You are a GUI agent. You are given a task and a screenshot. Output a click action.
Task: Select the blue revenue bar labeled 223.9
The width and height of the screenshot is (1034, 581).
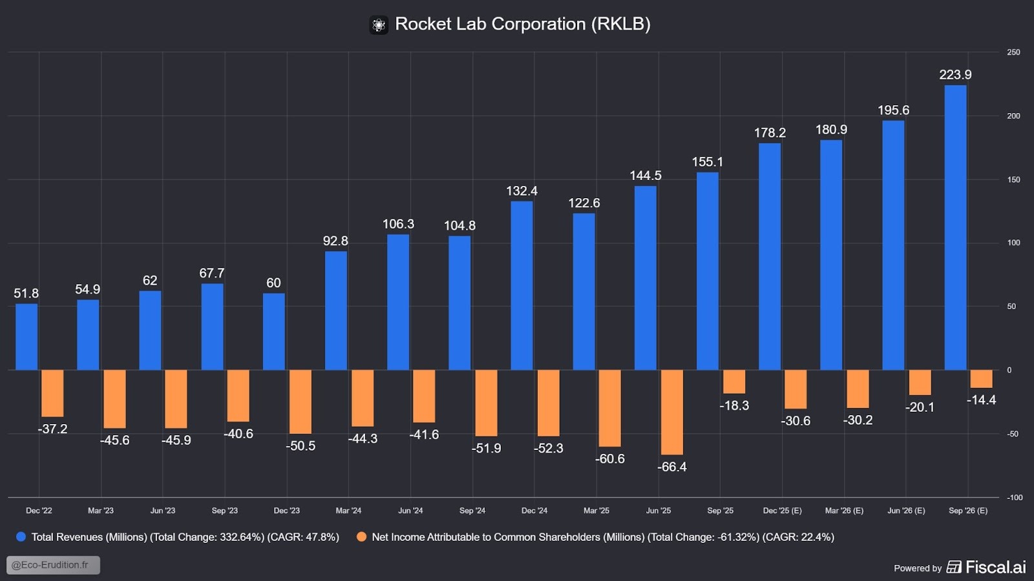pos(955,227)
